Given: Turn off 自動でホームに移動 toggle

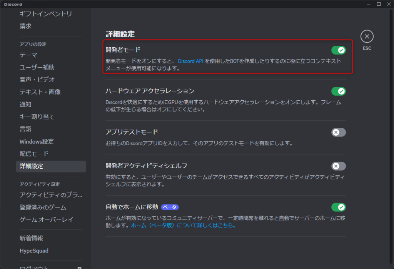Looking at the screenshot, I should pyautogui.click(x=338, y=207).
